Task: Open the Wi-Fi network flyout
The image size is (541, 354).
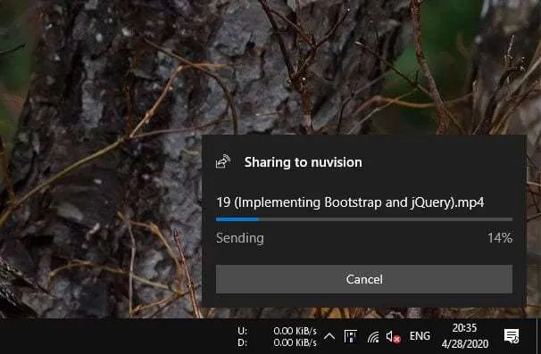Action: (x=373, y=337)
